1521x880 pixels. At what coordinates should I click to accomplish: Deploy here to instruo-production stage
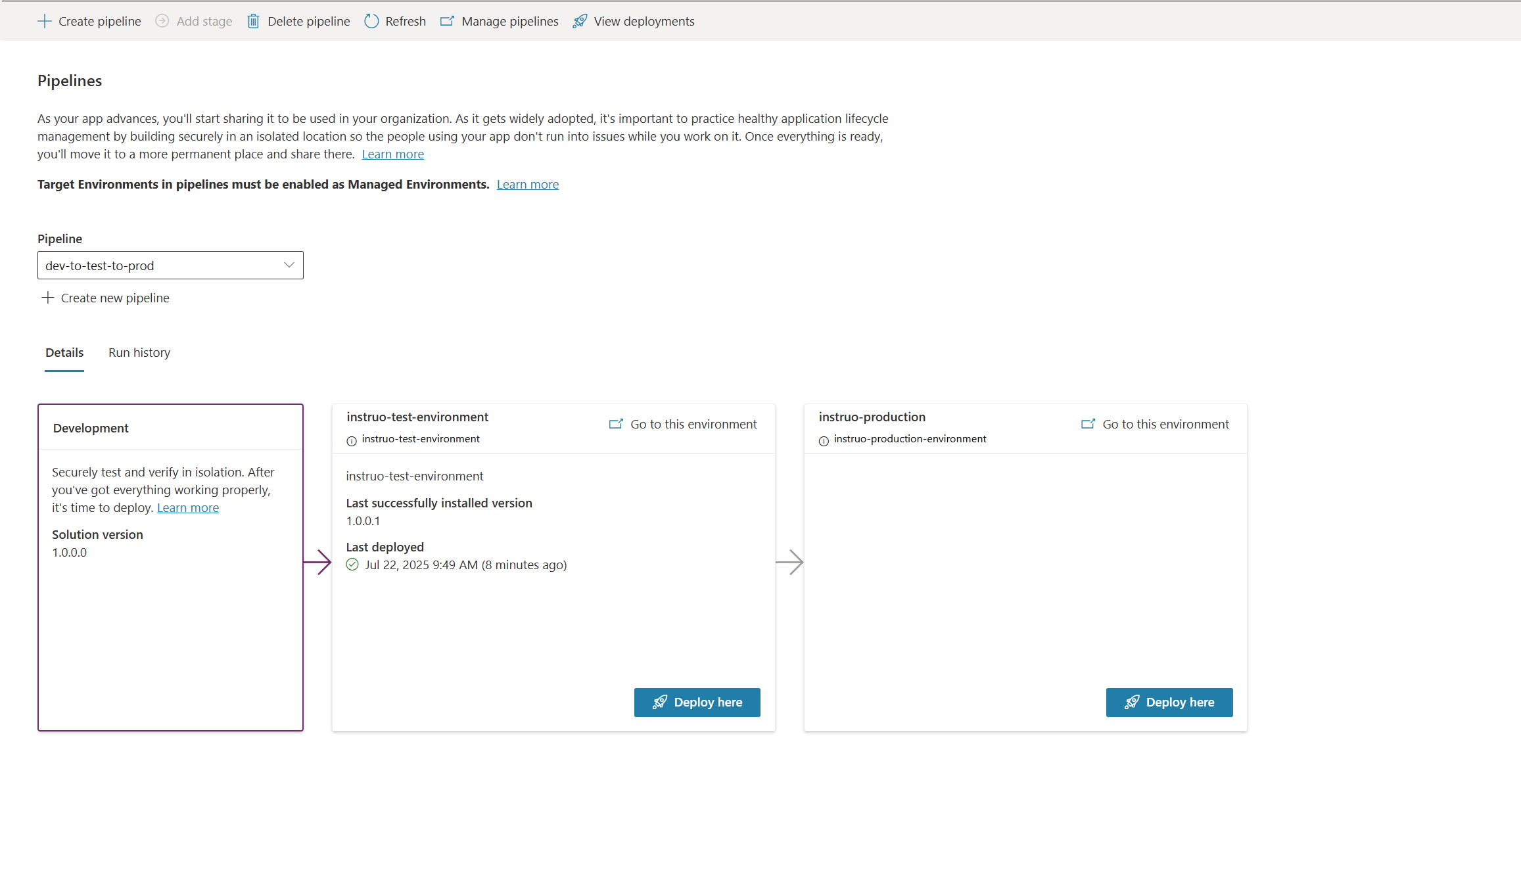click(x=1169, y=703)
